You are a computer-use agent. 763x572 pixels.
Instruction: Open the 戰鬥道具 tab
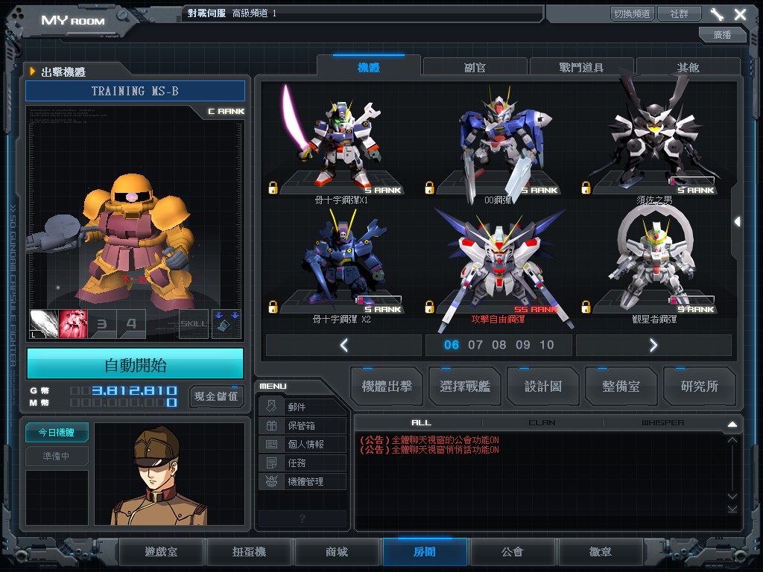pyautogui.click(x=581, y=67)
